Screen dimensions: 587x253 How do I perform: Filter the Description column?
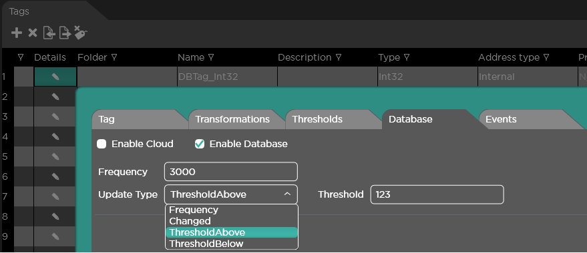coord(339,57)
